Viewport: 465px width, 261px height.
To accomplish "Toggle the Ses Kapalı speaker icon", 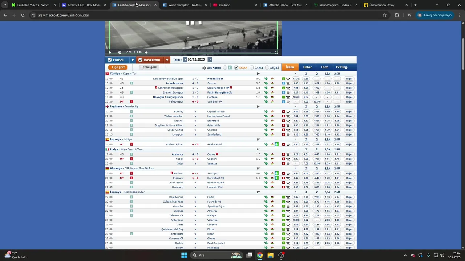I will (x=204, y=68).
